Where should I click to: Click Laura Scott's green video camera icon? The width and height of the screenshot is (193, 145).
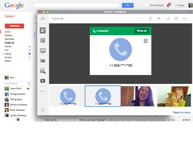28,89
